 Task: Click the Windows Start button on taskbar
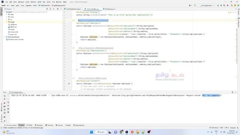[91, 132]
